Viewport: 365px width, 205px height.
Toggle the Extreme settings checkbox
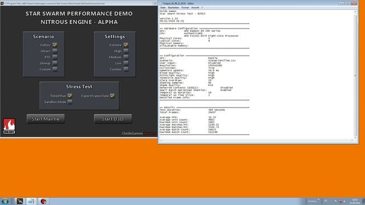125,45
